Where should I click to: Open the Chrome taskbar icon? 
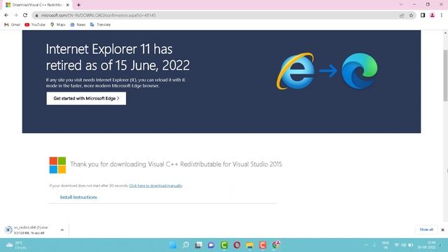[x=276, y=244]
